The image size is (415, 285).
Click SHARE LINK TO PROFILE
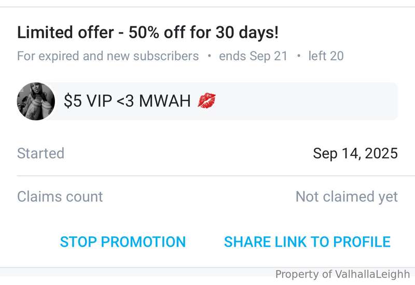(307, 241)
